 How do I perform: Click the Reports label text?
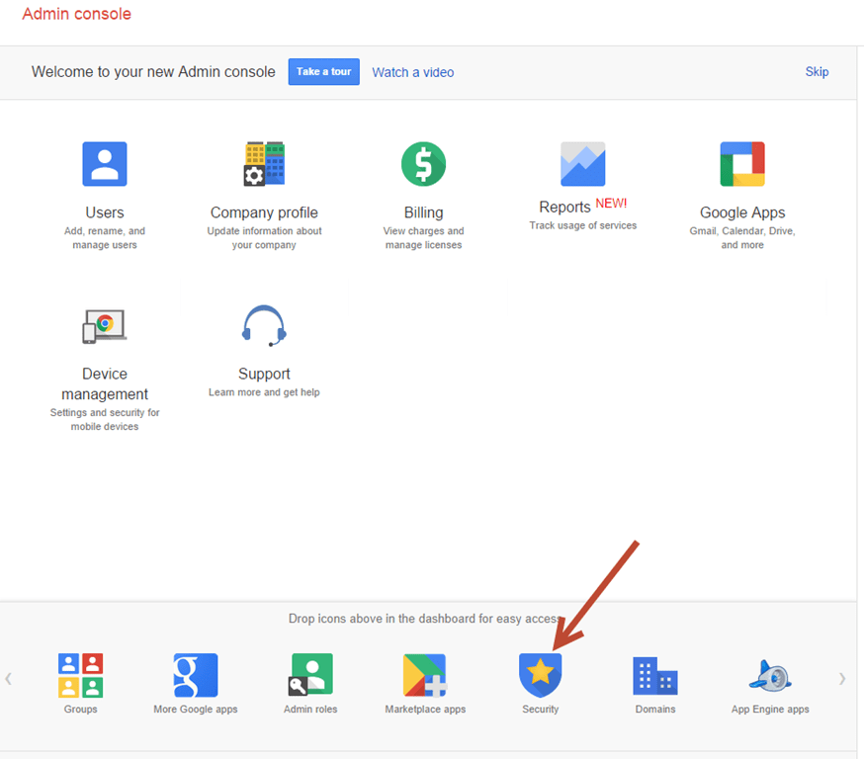pos(564,208)
